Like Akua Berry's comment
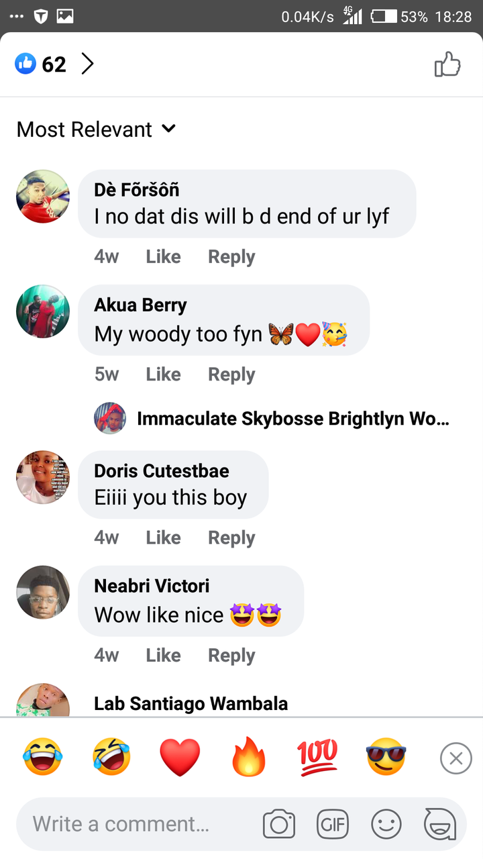483x859 pixels. point(163,374)
